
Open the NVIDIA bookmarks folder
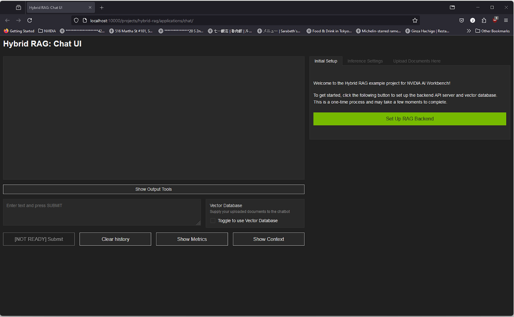click(47, 31)
